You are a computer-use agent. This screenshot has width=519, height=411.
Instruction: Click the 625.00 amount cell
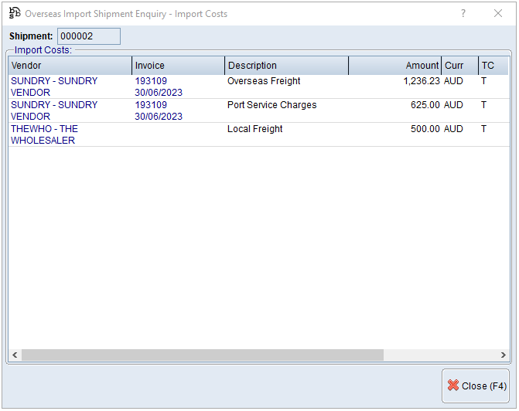[x=425, y=105]
